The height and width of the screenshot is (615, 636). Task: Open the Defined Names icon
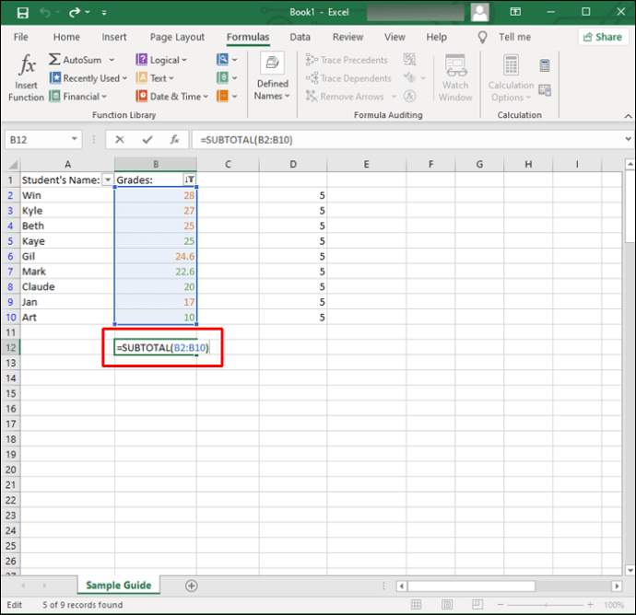pyautogui.click(x=271, y=78)
